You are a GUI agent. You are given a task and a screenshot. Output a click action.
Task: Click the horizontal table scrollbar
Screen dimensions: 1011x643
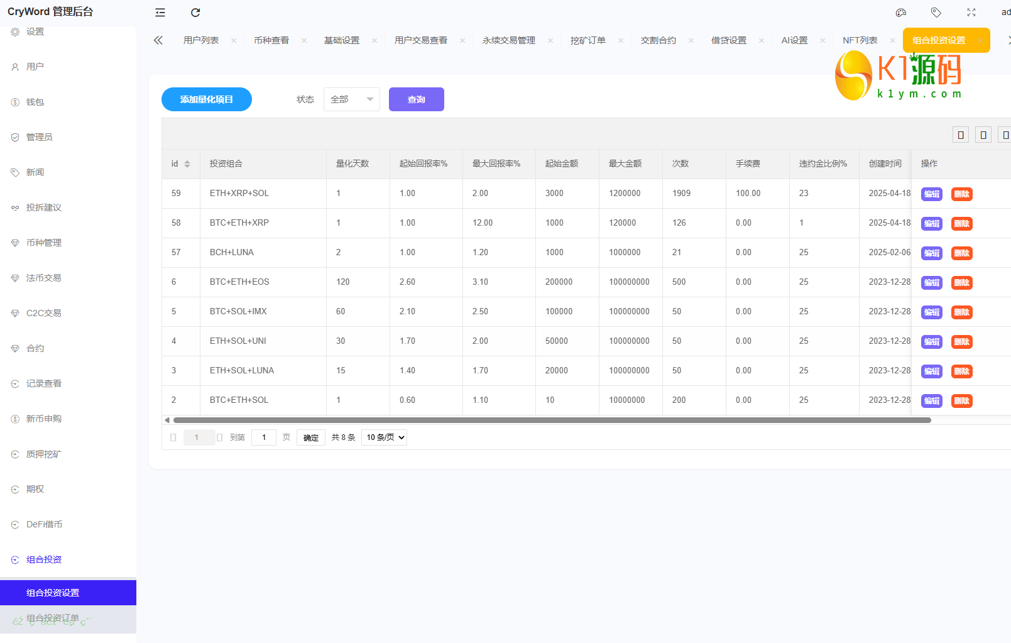552,420
